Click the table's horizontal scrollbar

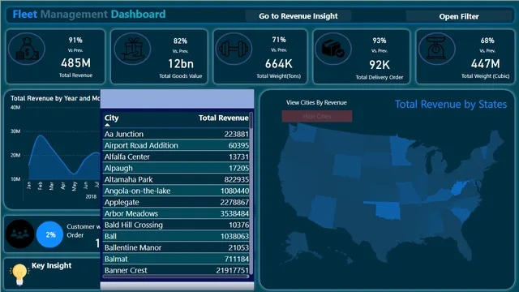coord(175,276)
